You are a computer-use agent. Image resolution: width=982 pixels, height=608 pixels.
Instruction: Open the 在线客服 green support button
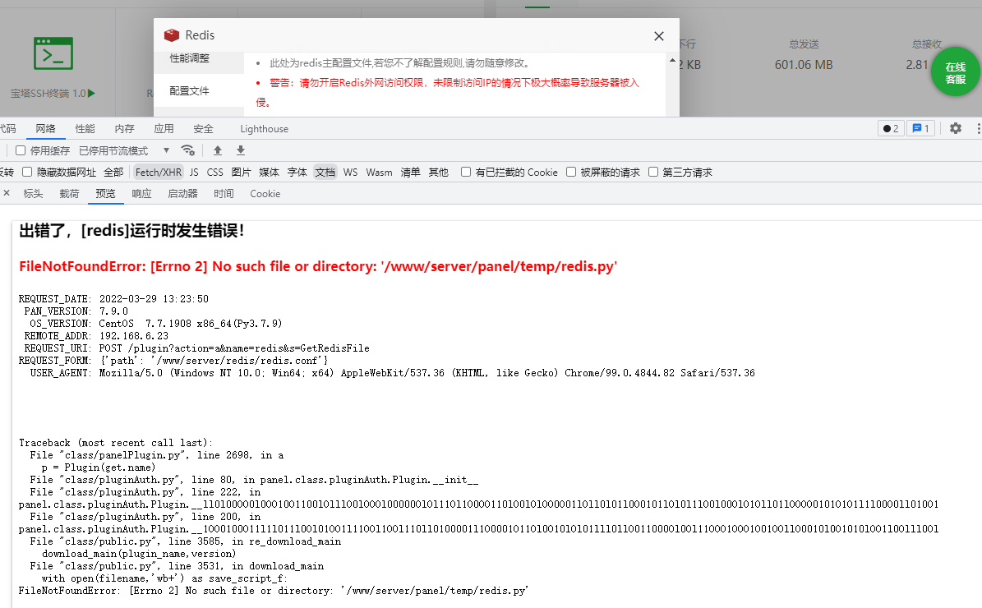955,72
